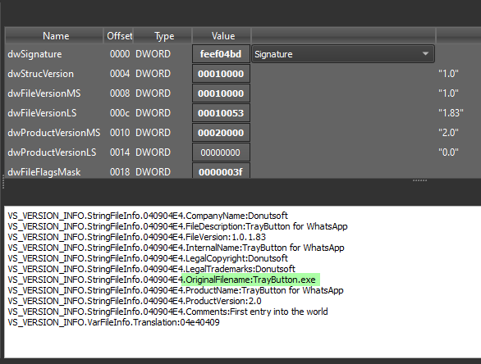Select the dwProductVersionLS name cell
This screenshot has width=481, height=364.
click(52, 152)
